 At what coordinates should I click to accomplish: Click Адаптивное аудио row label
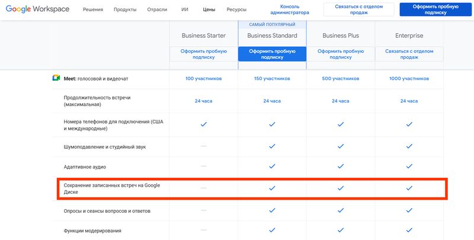[x=85, y=167]
